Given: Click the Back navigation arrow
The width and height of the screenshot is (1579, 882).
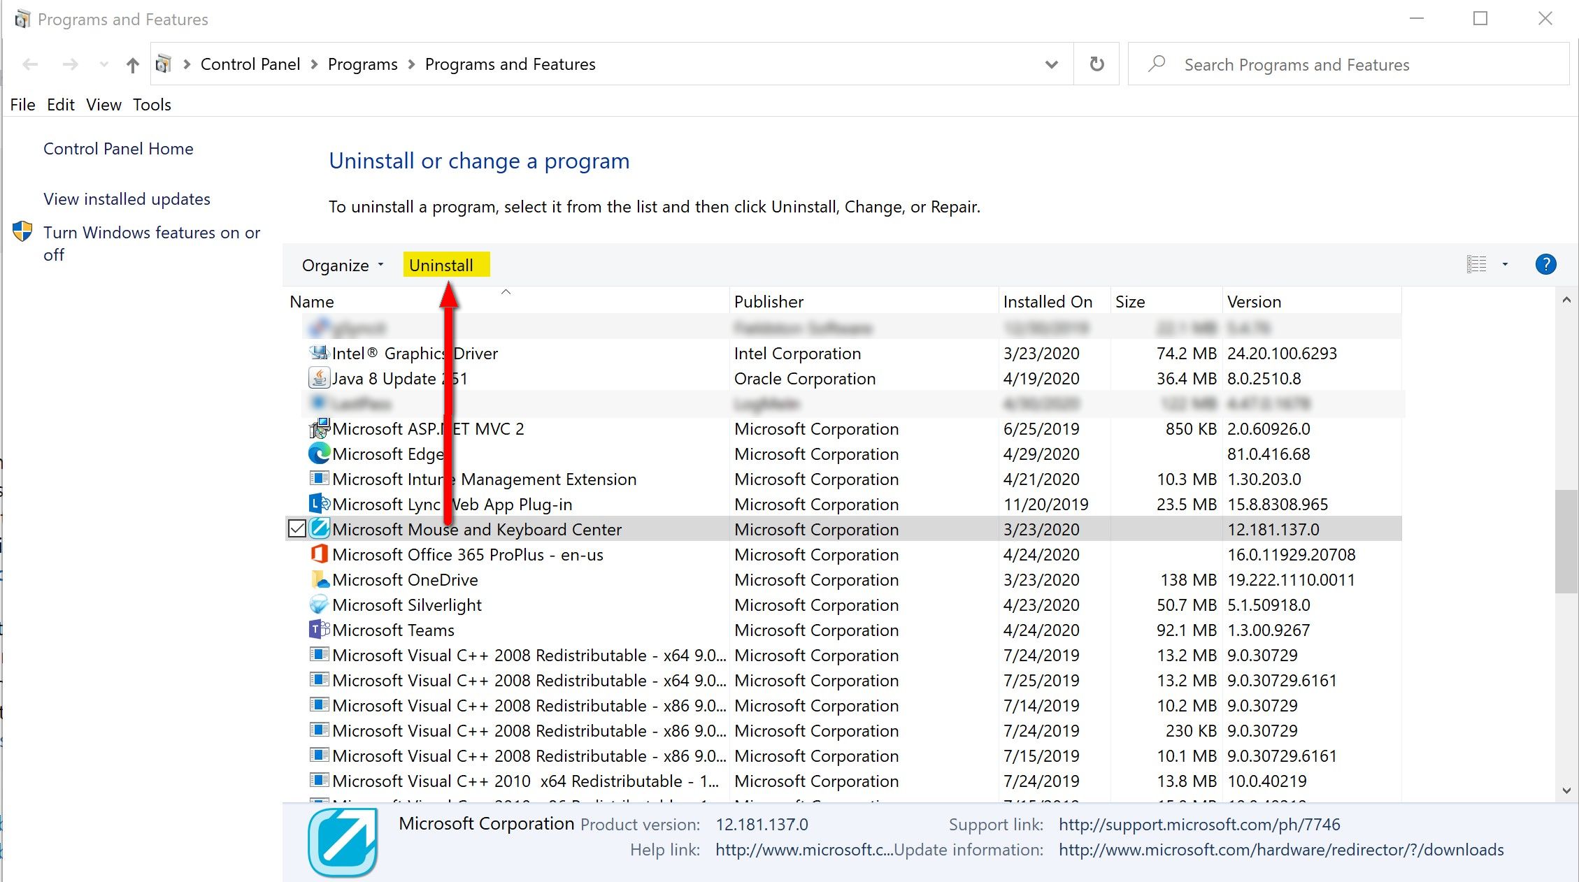Looking at the screenshot, I should pyautogui.click(x=30, y=64).
